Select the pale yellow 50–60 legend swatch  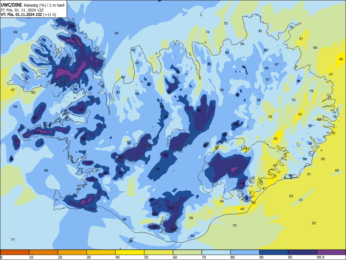pos(158,252)
